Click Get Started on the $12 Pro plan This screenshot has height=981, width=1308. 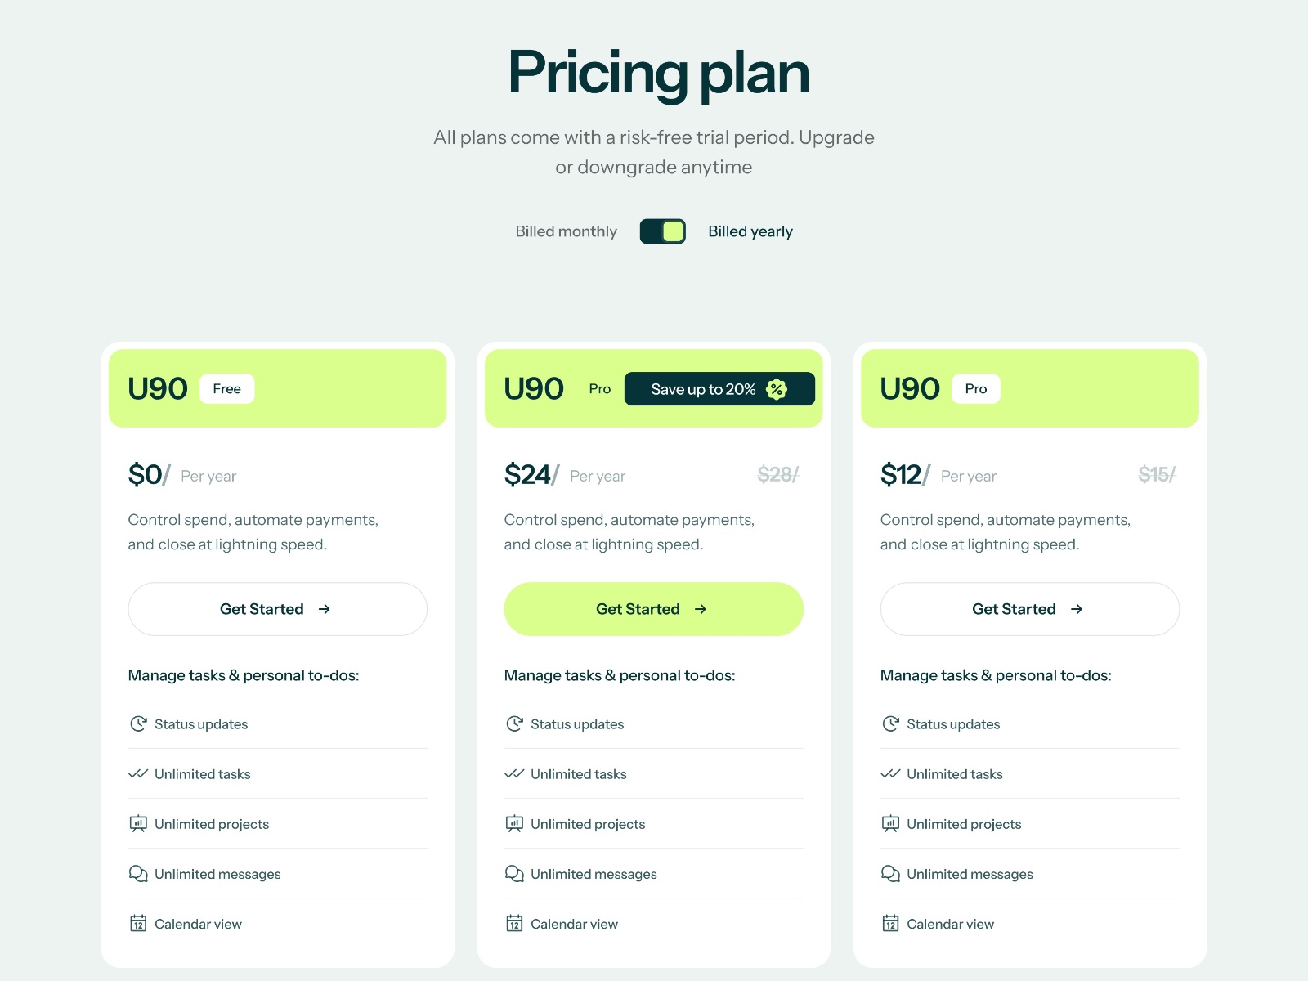coord(1029,609)
